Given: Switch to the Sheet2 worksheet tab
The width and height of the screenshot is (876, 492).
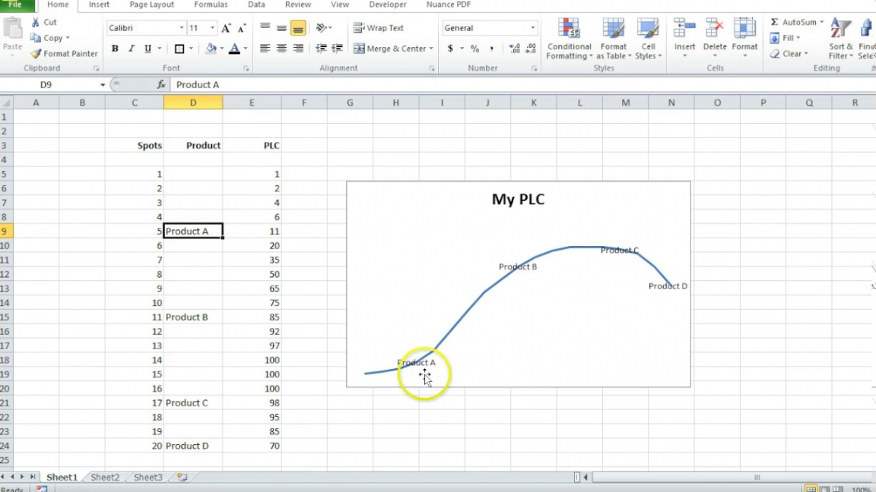Looking at the screenshot, I should pyautogui.click(x=105, y=478).
